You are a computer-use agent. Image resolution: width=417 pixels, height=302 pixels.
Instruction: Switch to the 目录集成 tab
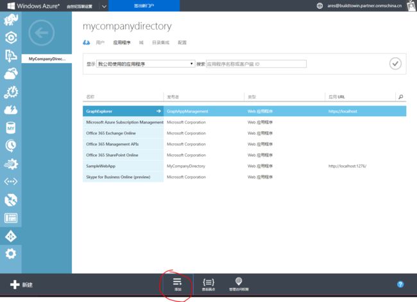pyautogui.click(x=160, y=42)
